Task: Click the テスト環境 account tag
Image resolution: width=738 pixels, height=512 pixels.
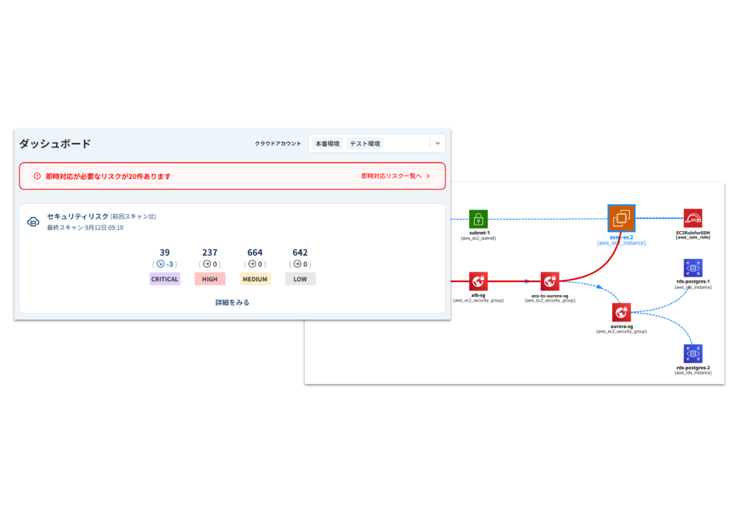Action: (x=365, y=143)
